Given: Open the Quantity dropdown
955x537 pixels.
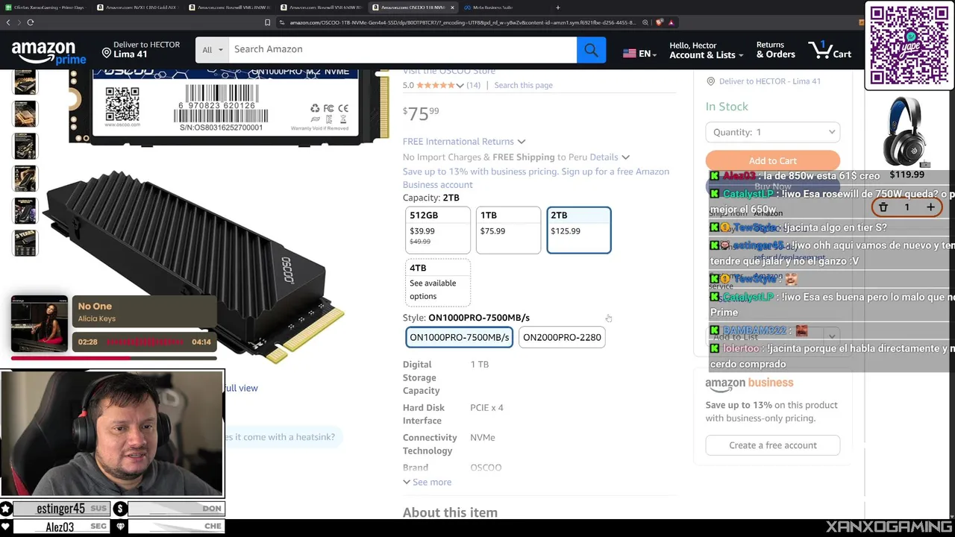Looking at the screenshot, I should pos(773,132).
